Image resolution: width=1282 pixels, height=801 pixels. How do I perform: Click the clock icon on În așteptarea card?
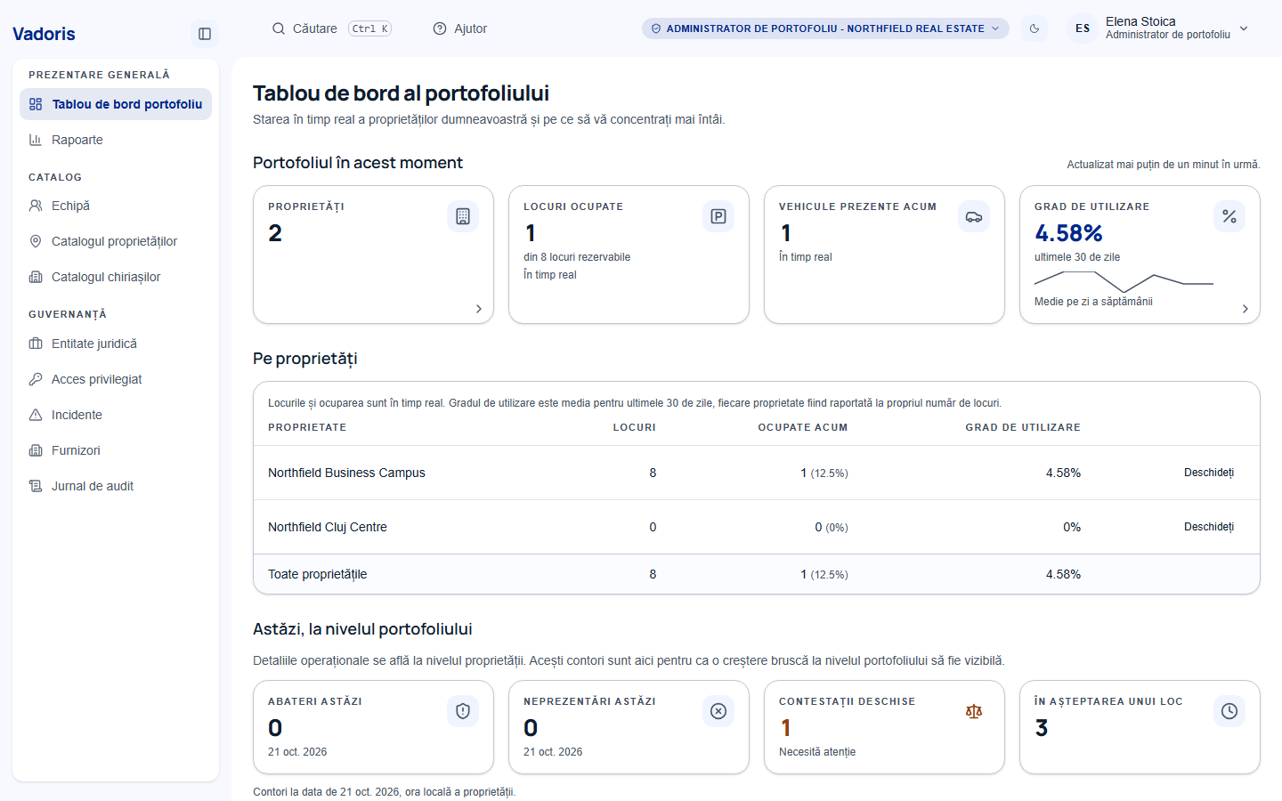pyautogui.click(x=1229, y=711)
